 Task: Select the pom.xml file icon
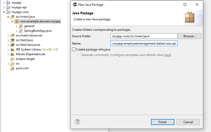(12, 68)
